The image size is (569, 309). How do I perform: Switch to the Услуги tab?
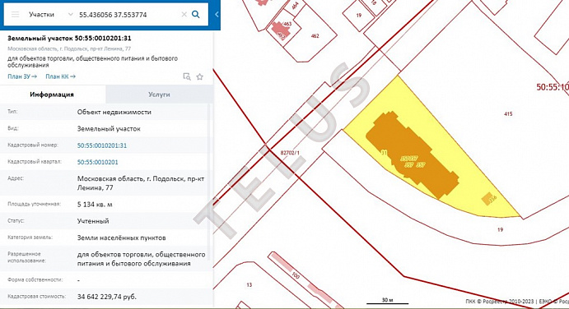(159, 95)
